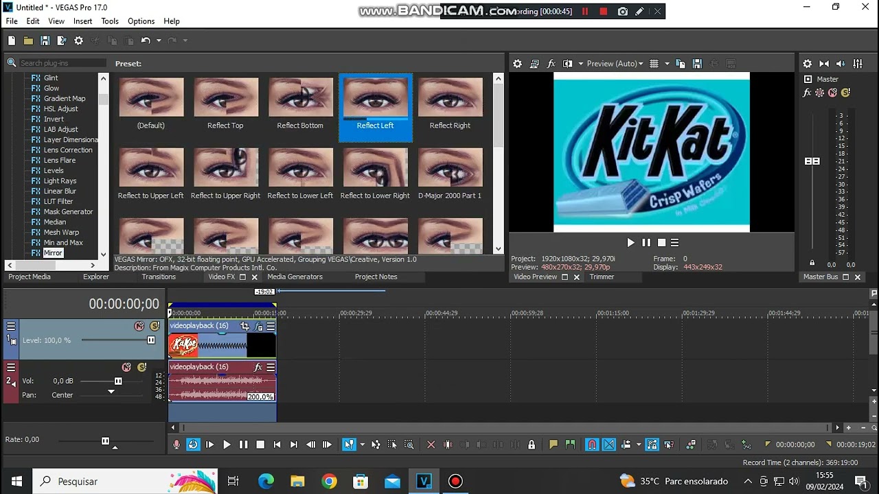Open the Master Bus audio properties gear
Screen dimensions: 879x494
(808, 64)
